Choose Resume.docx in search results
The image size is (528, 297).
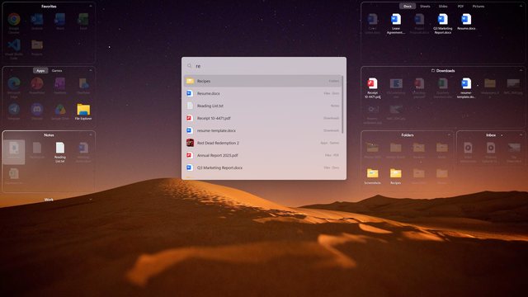click(x=262, y=93)
